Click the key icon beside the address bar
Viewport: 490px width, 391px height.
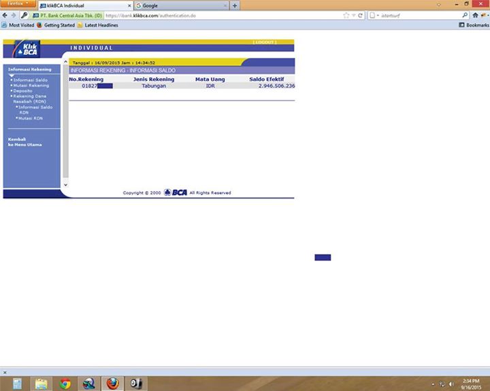pos(24,16)
